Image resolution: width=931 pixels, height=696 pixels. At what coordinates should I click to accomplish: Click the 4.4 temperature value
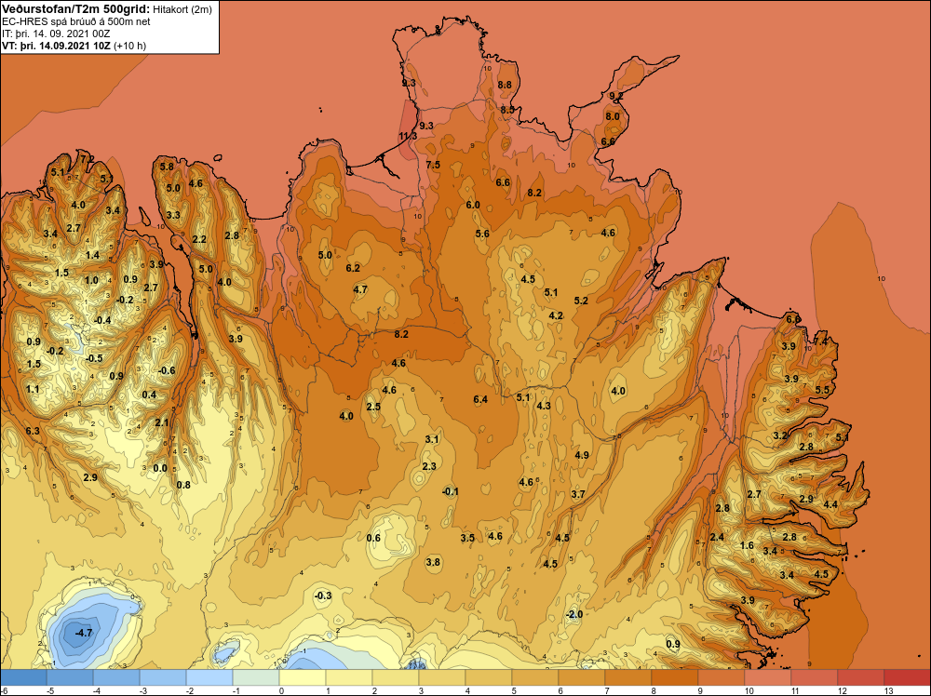click(830, 505)
